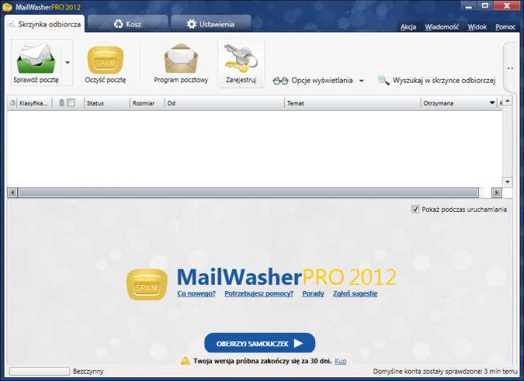Click the Sprawdź pocztę green inbox icon
Screen dimensions: 524x381
tap(36, 58)
